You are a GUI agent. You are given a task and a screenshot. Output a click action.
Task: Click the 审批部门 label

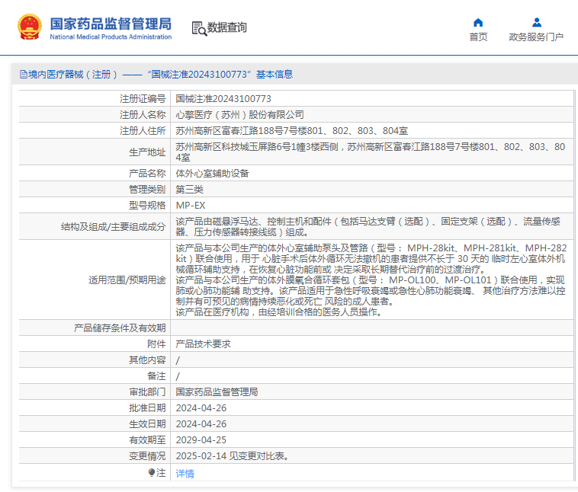click(147, 391)
